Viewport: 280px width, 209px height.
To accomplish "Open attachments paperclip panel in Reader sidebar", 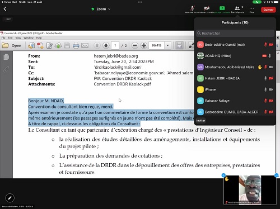I will [x=6, y=69].
